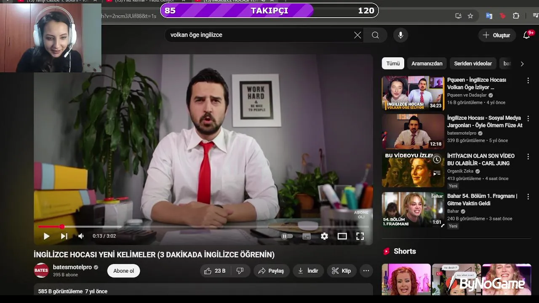539x303 pixels.
Task: Open the Oluştur create button
Action: click(x=497, y=35)
